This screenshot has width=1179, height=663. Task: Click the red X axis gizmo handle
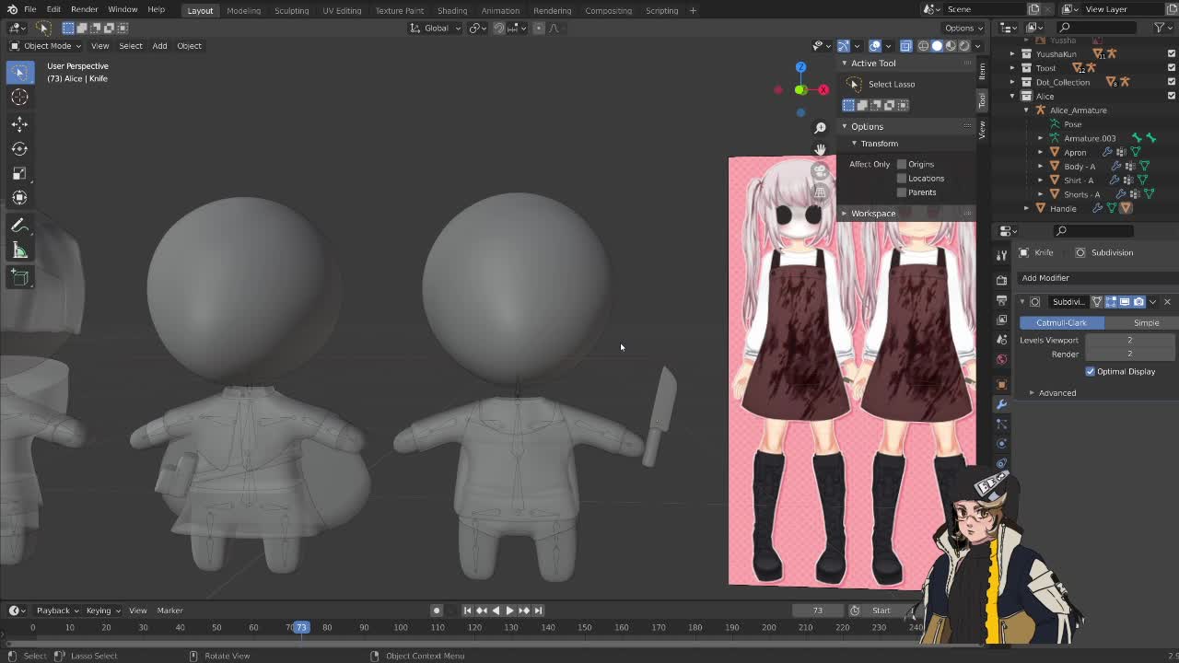pos(823,89)
